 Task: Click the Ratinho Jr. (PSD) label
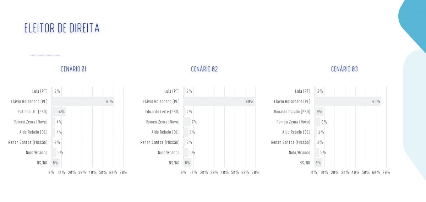tap(32, 112)
